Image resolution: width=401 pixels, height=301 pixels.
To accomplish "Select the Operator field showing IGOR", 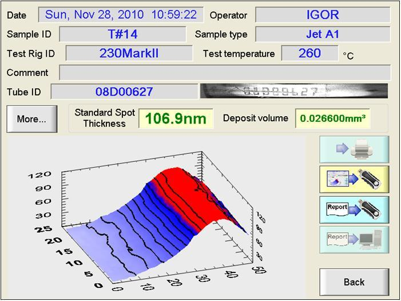I will (x=323, y=15).
